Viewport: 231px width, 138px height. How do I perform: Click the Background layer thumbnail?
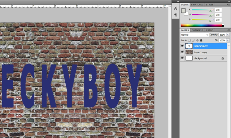point(189,58)
